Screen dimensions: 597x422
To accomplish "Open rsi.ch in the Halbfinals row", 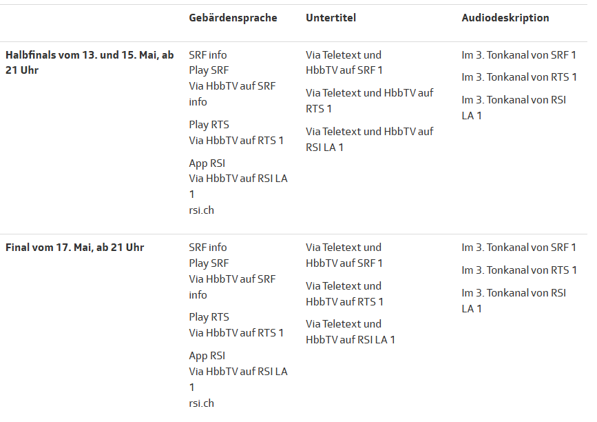I will (201, 210).
